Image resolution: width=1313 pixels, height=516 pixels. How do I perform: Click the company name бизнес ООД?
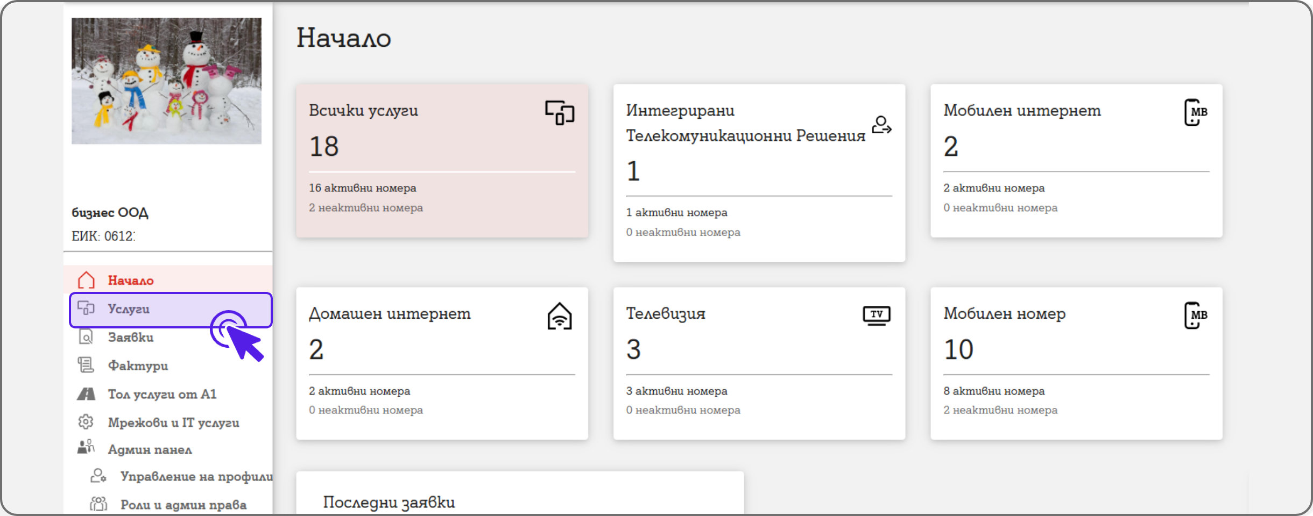click(110, 212)
